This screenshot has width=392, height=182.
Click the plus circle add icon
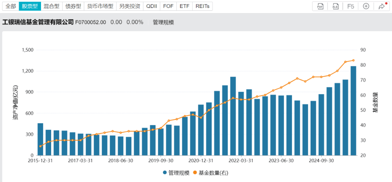pyautogui.click(x=366, y=6)
